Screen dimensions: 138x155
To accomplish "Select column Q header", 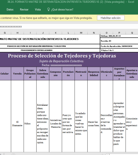I will [x=132, y=33].
